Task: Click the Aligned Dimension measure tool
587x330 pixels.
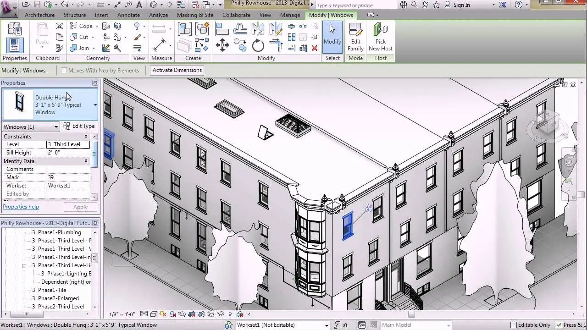Action: click(x=159, y=44)
